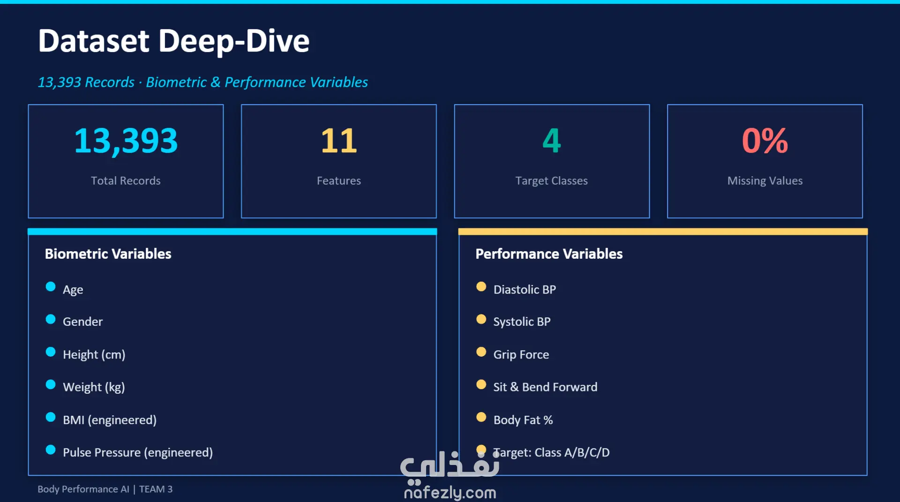Click the yellow bullet beside Body Fat %
The width and height of the screenshot is (900, 502).
click(481, 417)
